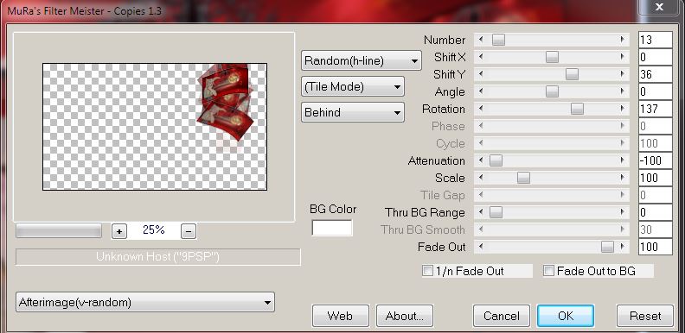This screenshot has width=685, height=333.
Task: Click right arrow of Number slider
Action: 622,40
